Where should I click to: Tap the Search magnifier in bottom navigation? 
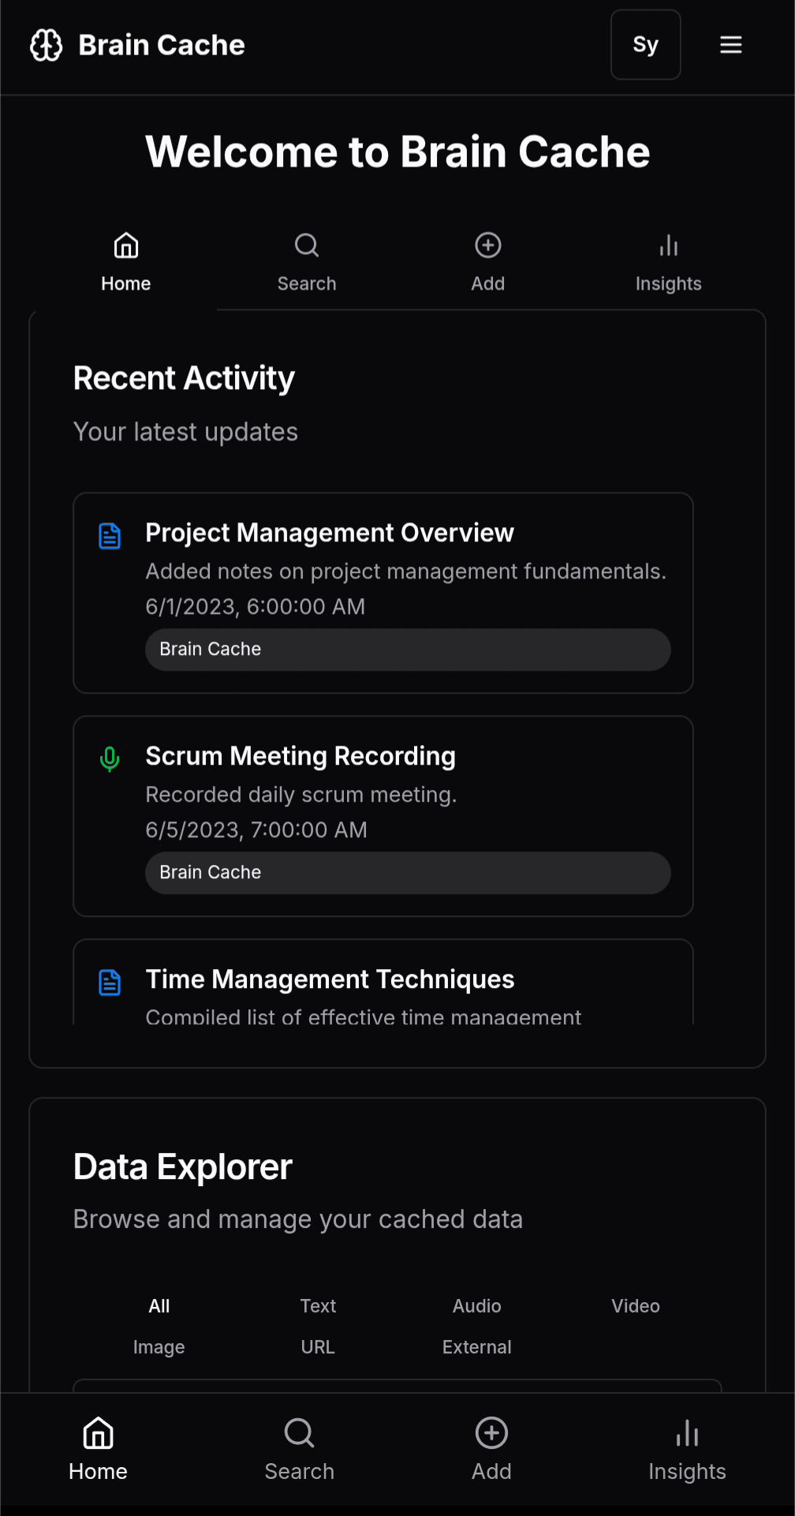[x=300, y=1434]
